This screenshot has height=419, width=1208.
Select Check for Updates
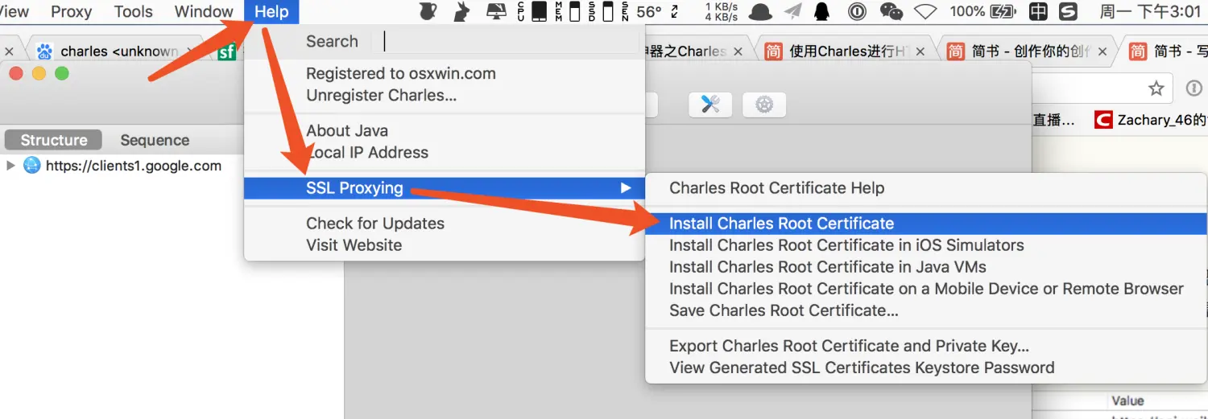tap(445, 223)
